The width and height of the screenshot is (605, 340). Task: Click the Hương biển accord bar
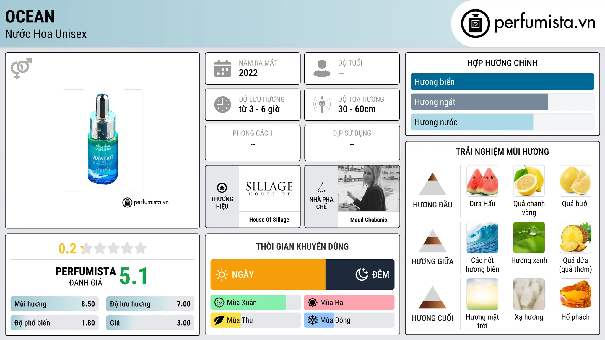tap(502, 82)
